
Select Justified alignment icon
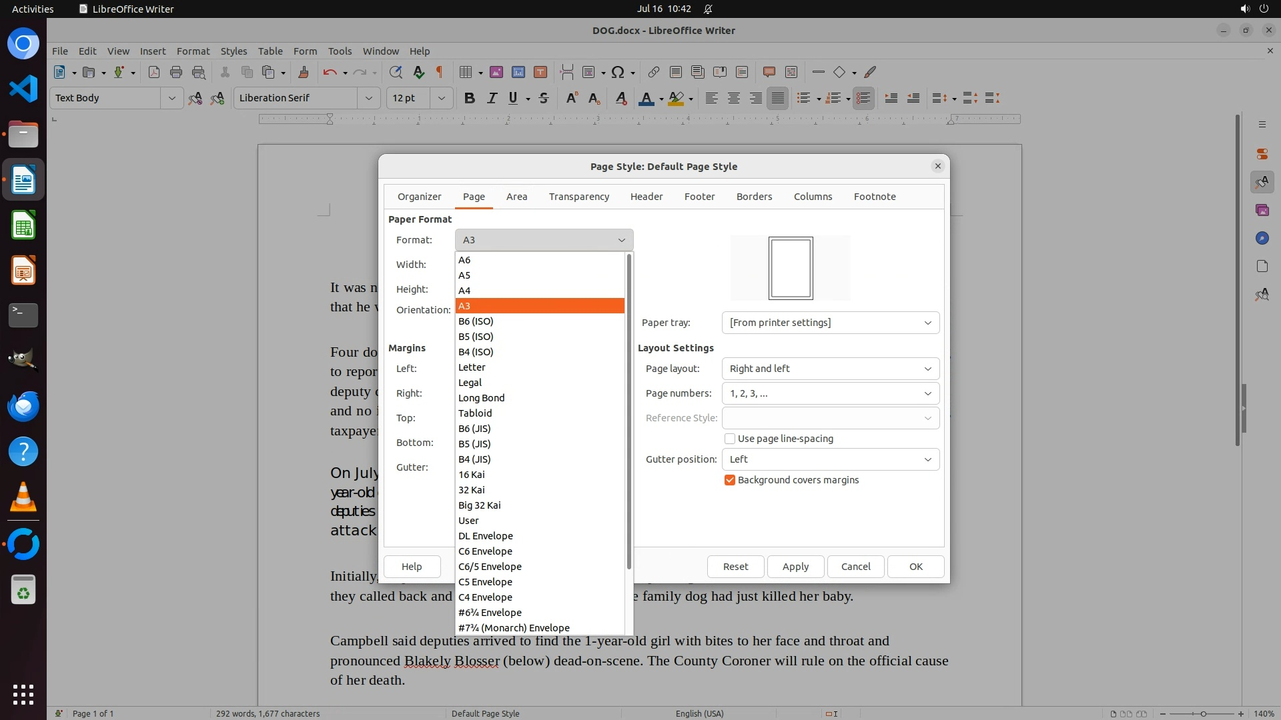[x=777, y=98]
